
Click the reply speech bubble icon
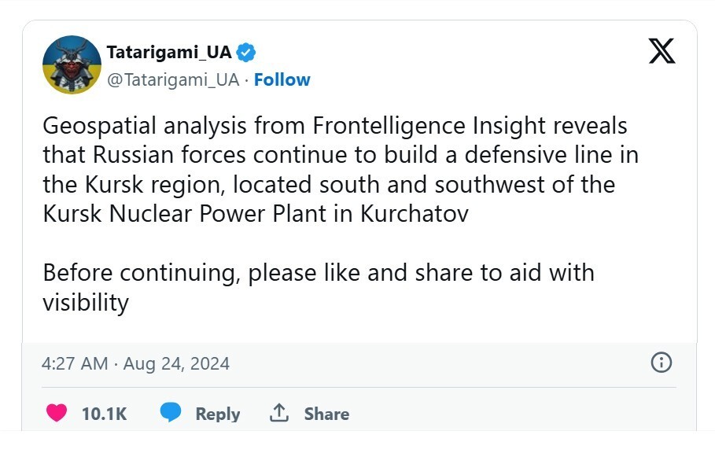click(x=171, y=413)
